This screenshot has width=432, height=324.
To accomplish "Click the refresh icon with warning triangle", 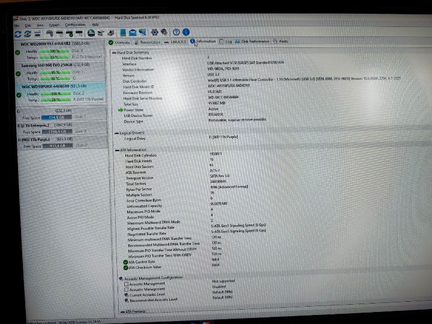I will click(x=28, y=34).
